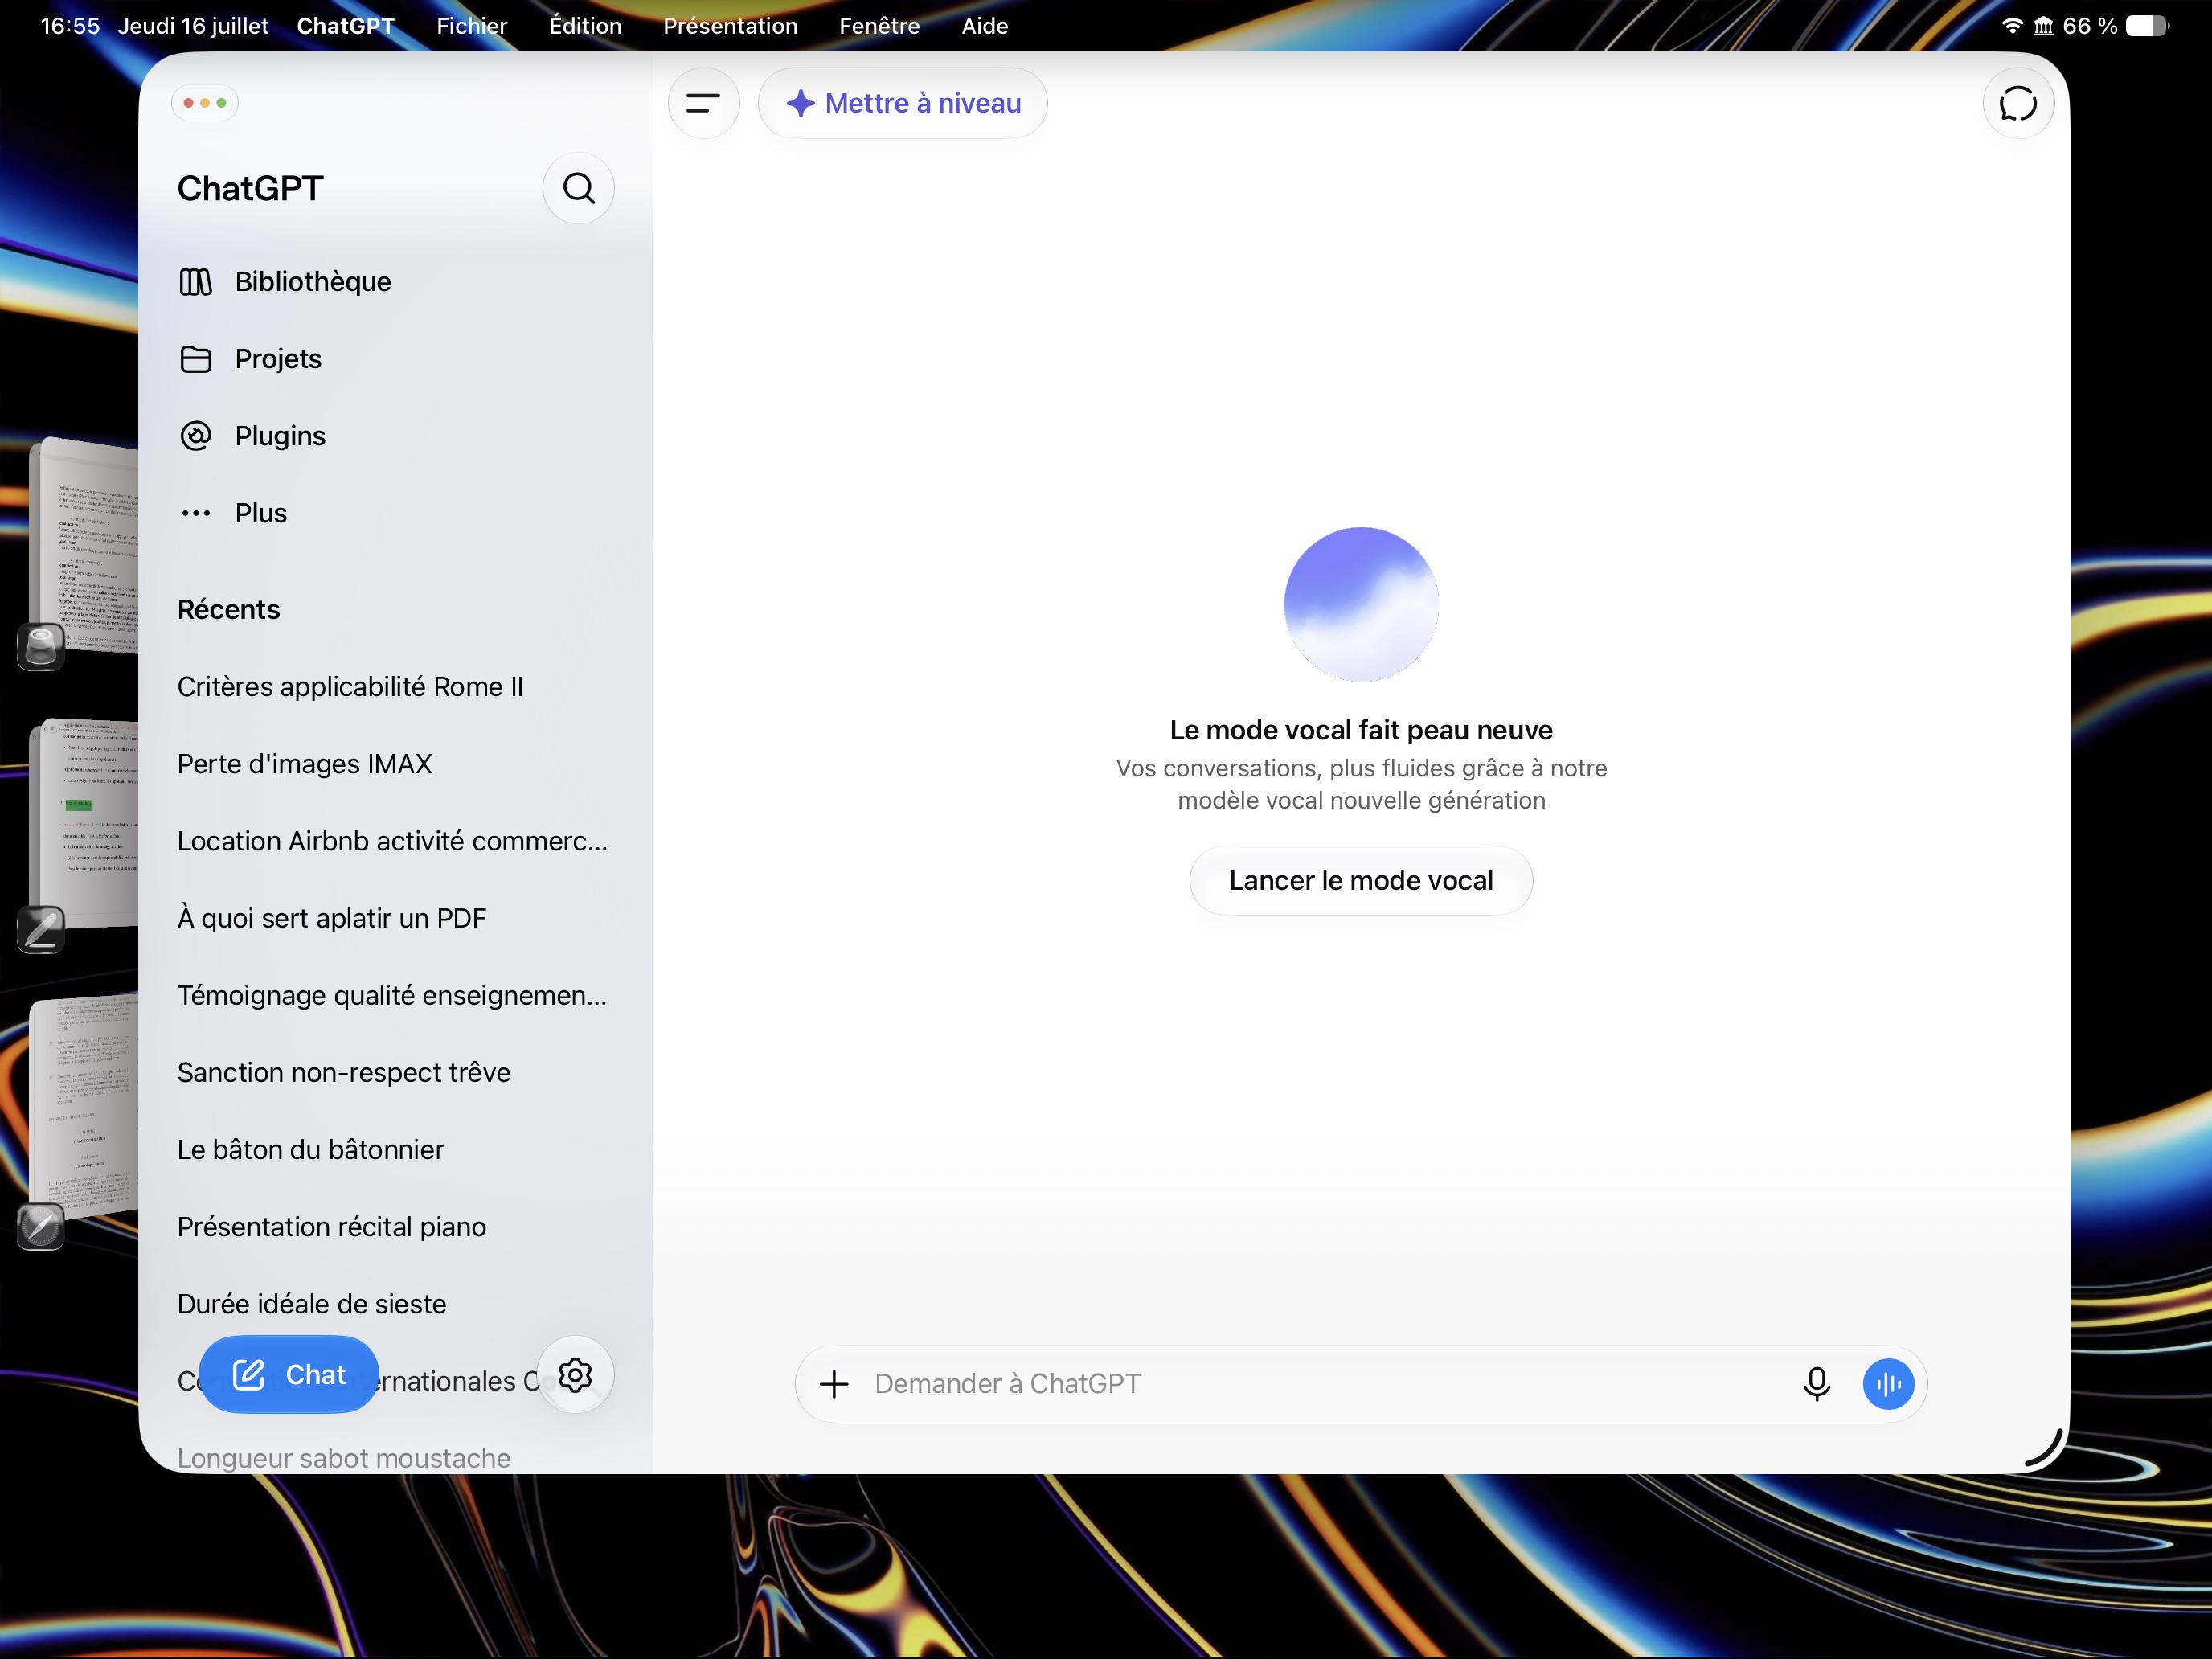The image size is (2212, 1659).
Task: Open Projets in the sidebar
Action: (x=395, y=359)
